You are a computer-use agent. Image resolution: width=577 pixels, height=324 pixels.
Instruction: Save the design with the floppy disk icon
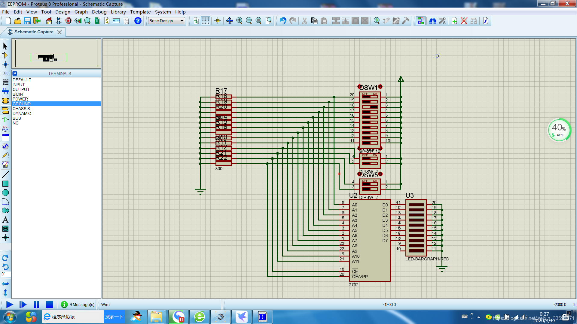click(x=27, y=21)
